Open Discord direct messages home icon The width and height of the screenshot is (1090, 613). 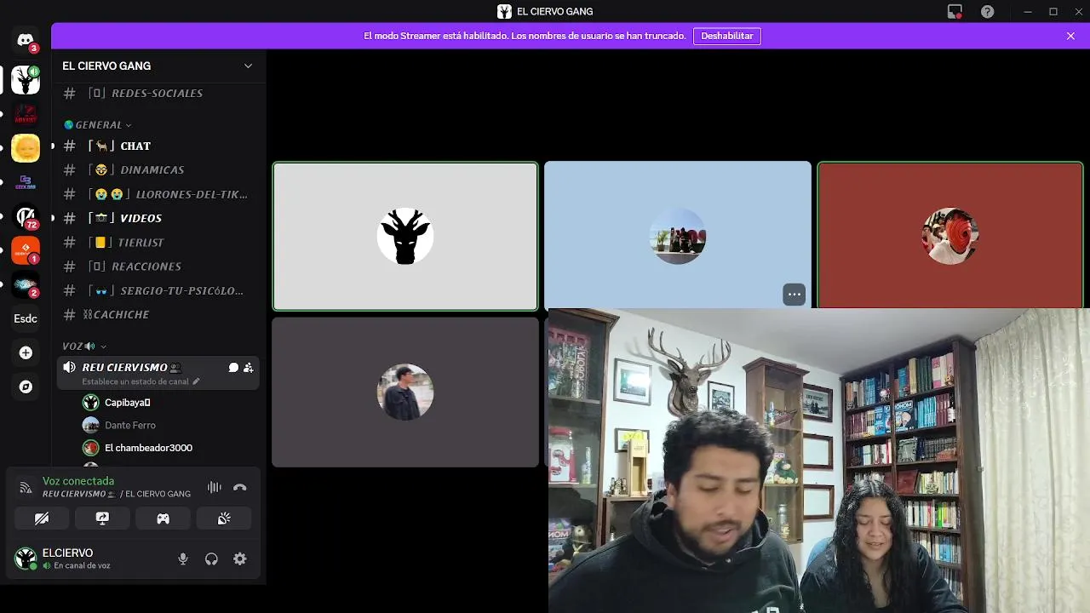coord(26,40)
